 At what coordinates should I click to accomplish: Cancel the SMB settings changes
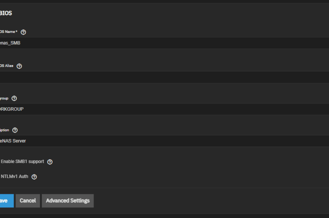[x=28, y=201]
